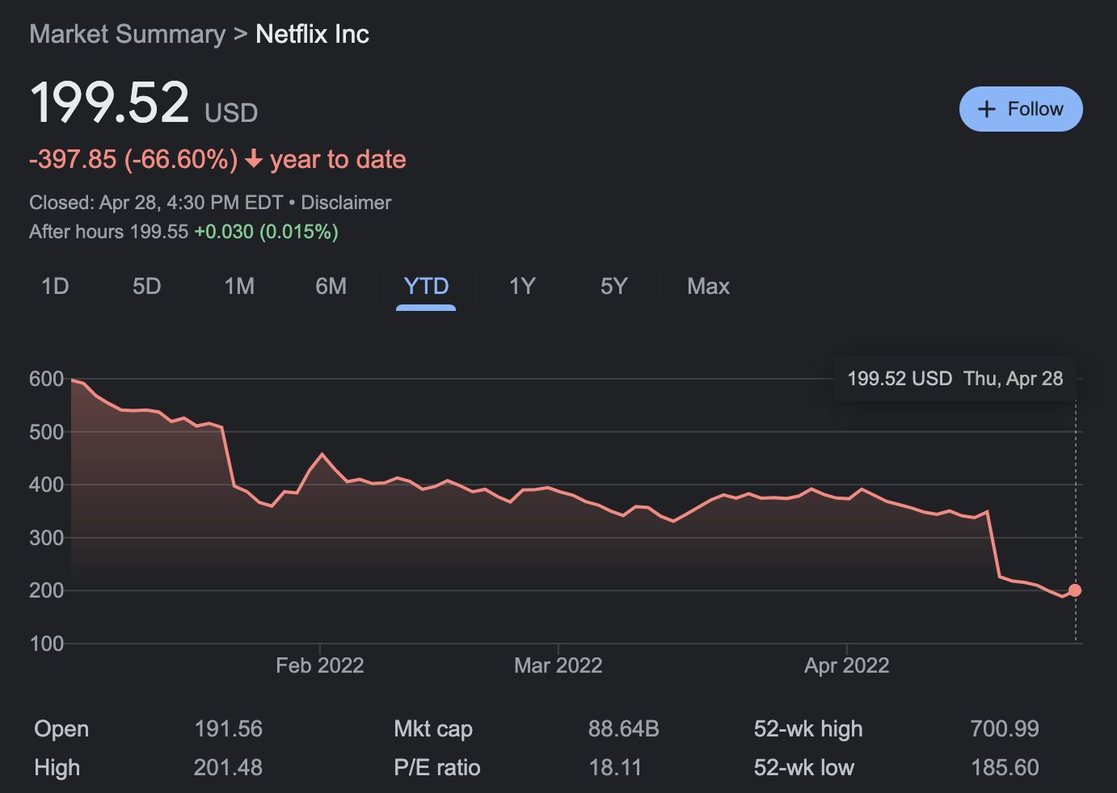1117x793 pixels.
Task: Click the 199.52 USD Apr 28 tooltip
Action: [x=955, y=379]
